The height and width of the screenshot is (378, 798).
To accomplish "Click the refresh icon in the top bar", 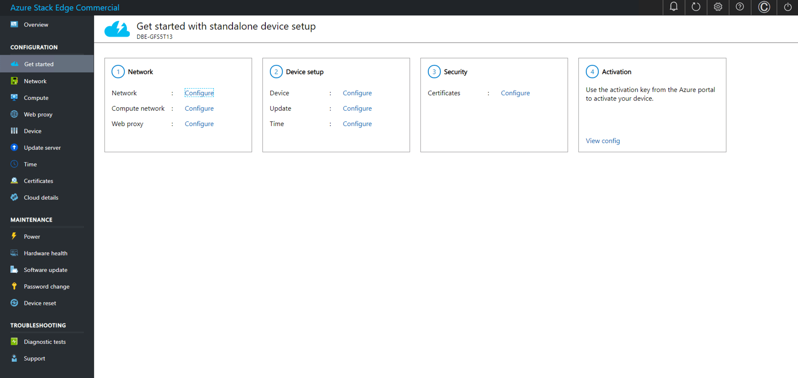I will pos(696,7).
